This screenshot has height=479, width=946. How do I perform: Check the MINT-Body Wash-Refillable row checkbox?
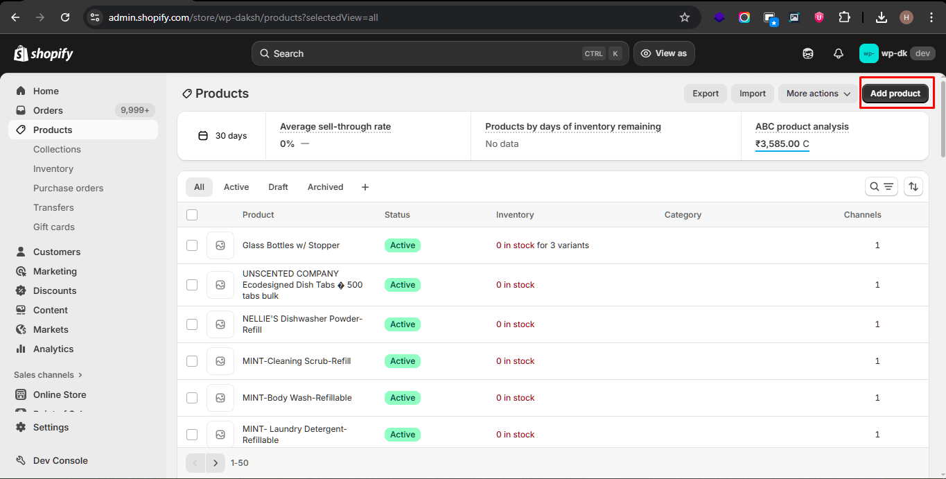click(192, 398)
